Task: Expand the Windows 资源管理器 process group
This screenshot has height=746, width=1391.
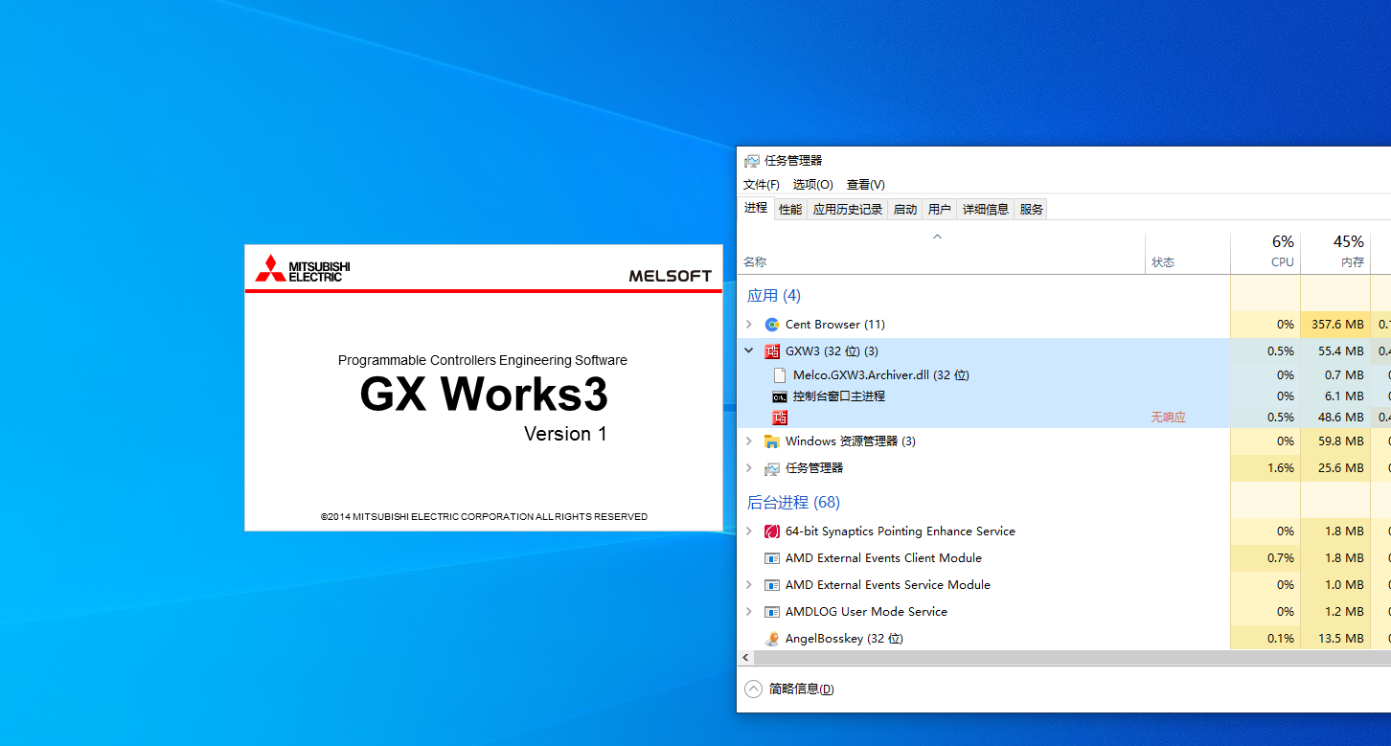Action: (x=749, y=441)
